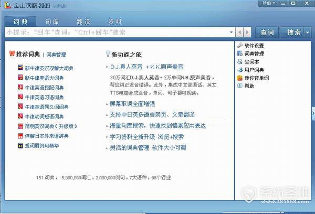Click the 软件设置 wrench icon

coord(240,45)
